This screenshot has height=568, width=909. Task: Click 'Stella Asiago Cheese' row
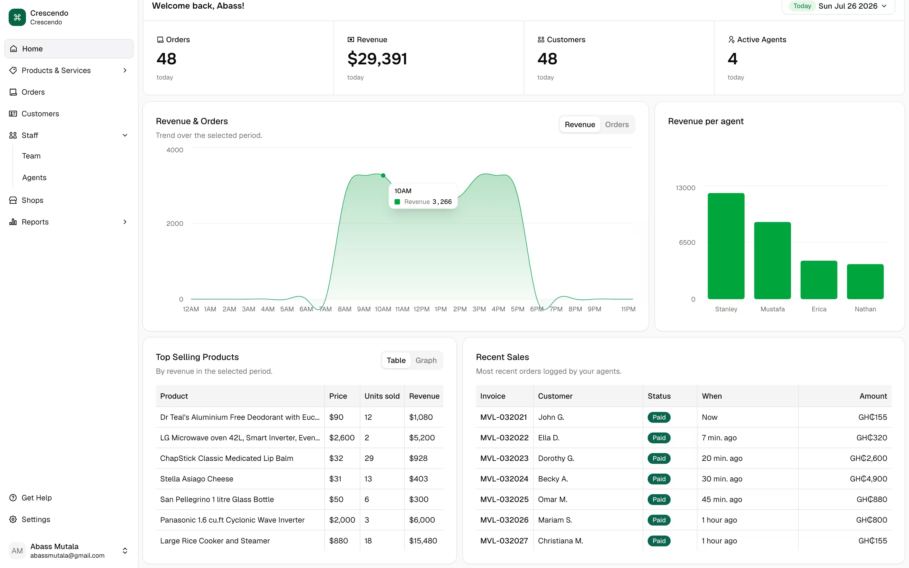[x=299, y=478]
